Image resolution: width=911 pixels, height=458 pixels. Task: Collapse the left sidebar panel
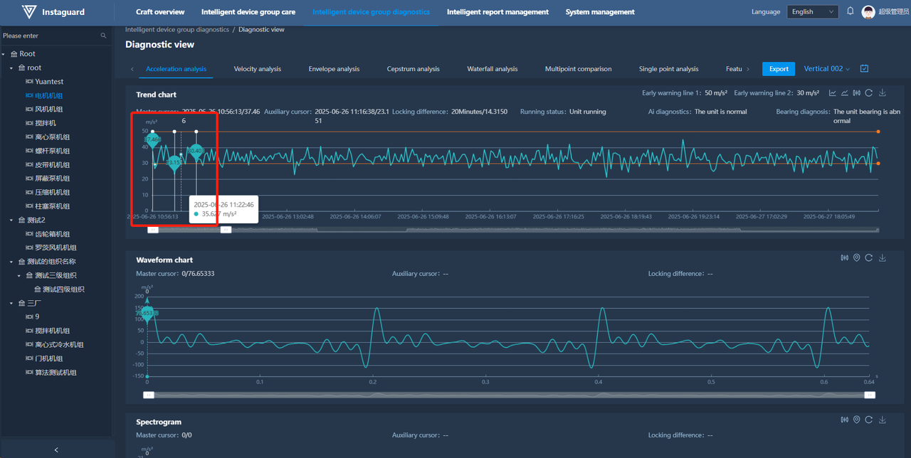point(56,449)
